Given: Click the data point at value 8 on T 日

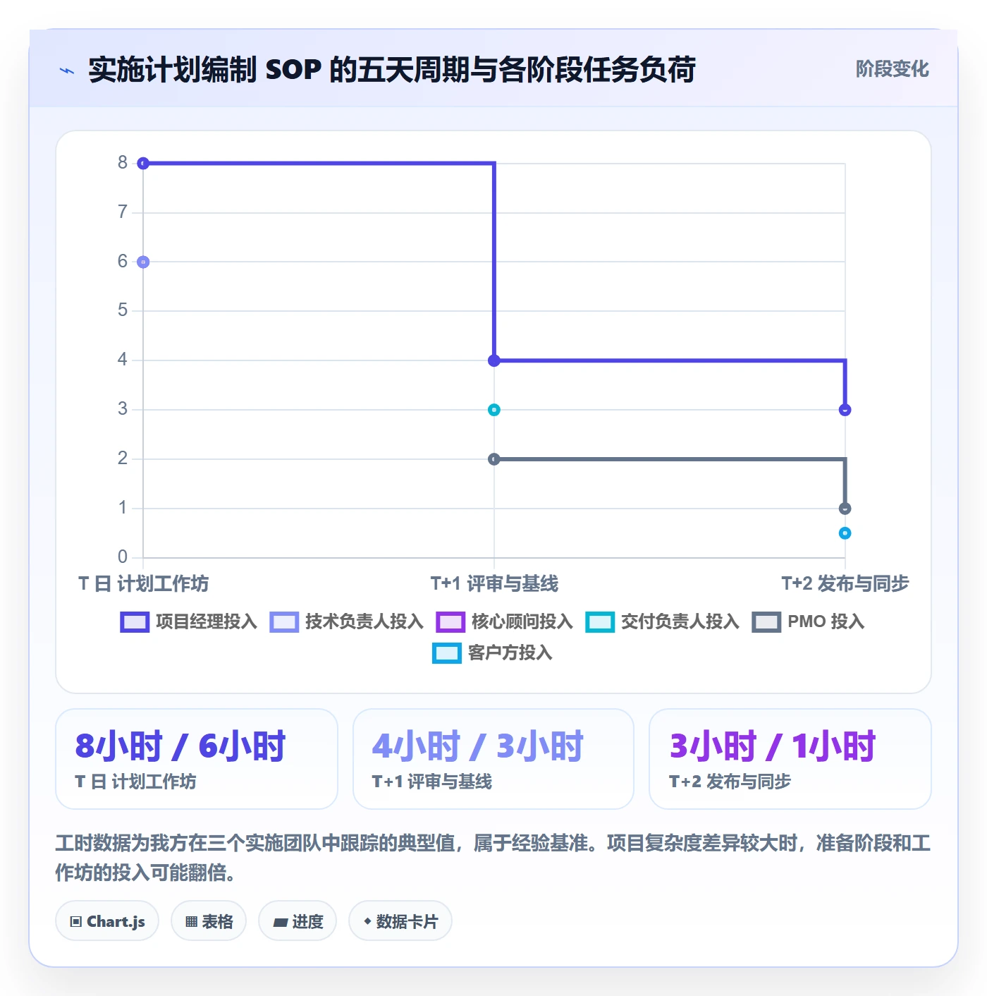Looking at the screenshot, I should point(143,164).
